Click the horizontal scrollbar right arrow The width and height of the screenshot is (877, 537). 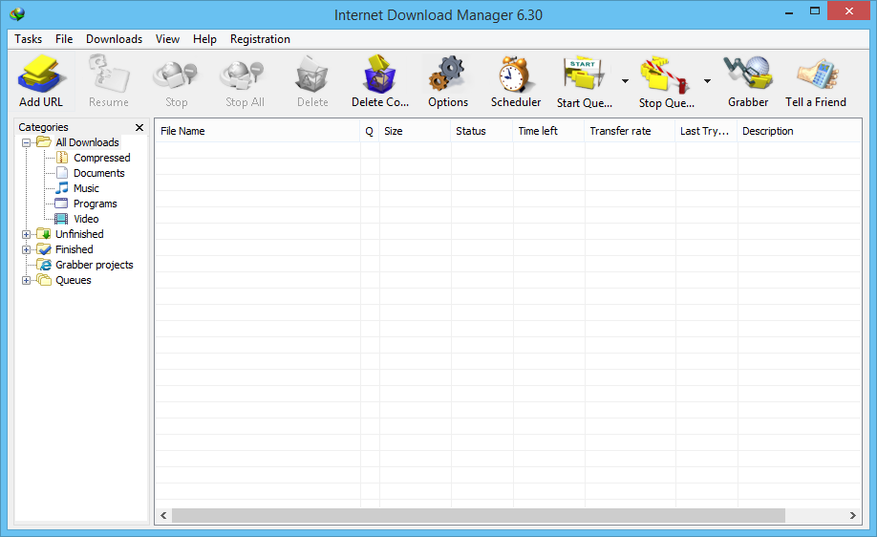click(853, 516)
